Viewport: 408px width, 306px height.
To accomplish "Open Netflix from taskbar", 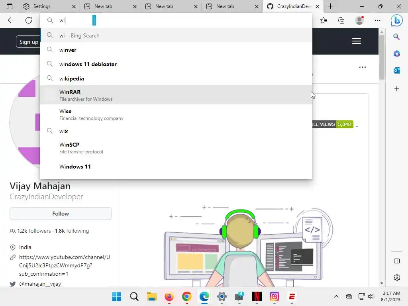I will (x=257, y=296).
